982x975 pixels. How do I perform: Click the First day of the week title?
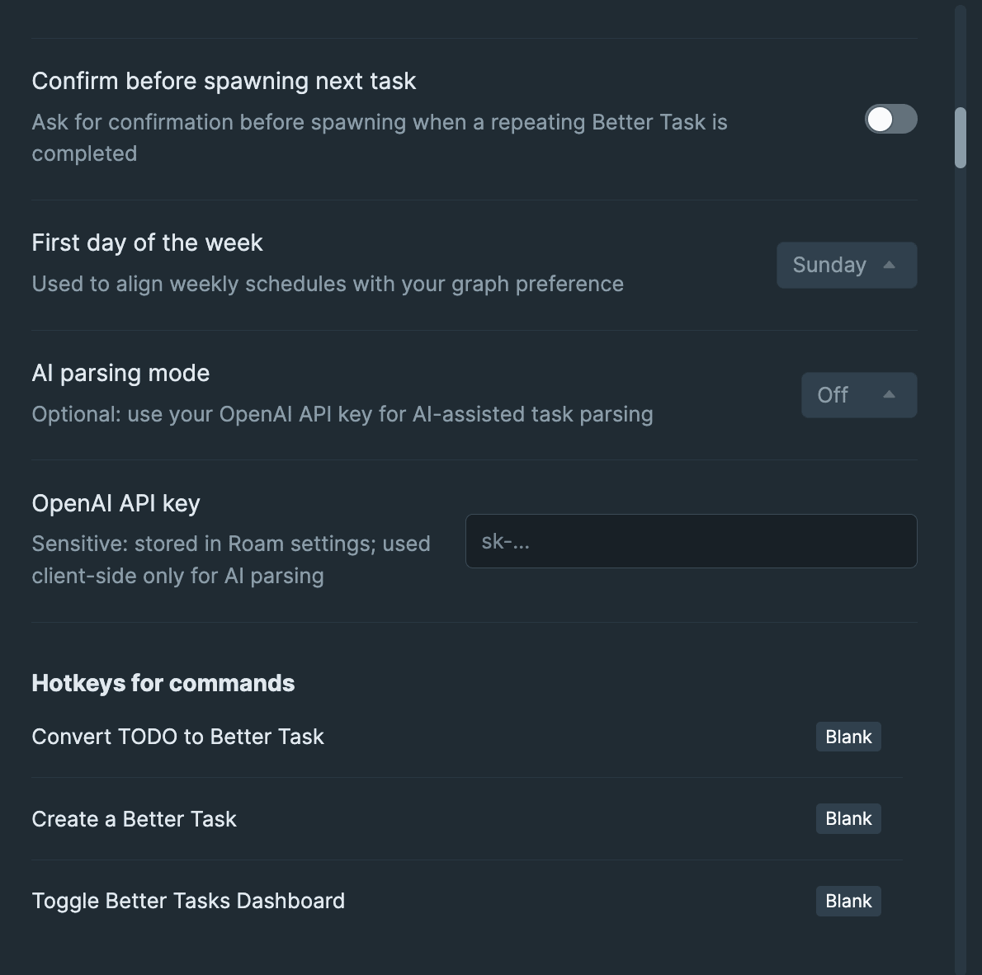click(147, 243)
